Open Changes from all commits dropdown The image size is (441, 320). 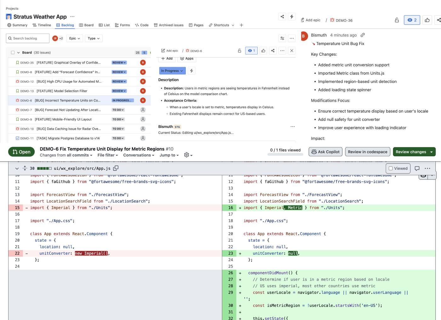click(x=66, y=155)
